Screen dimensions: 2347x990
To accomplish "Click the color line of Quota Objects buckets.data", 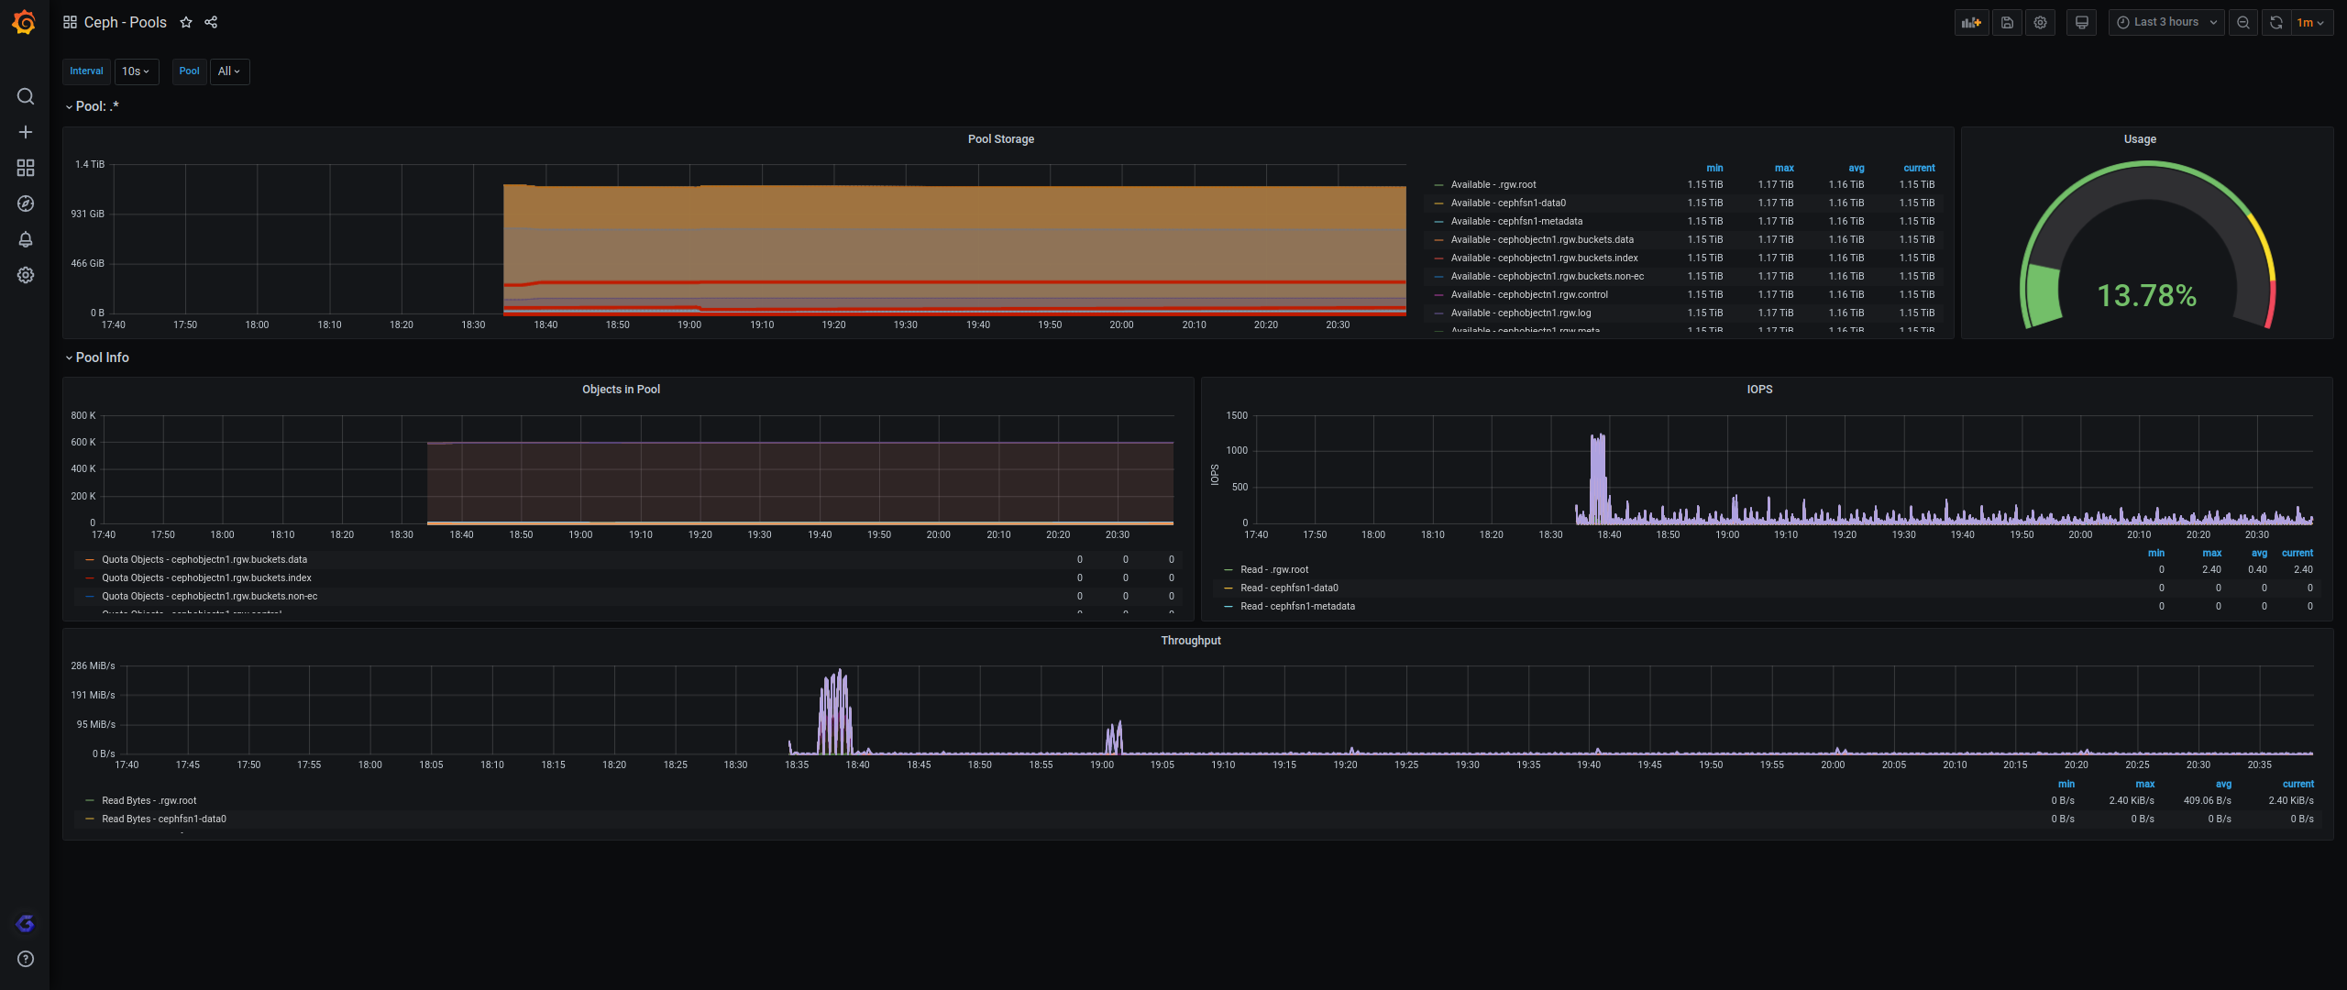I will (x=89, y=559).
